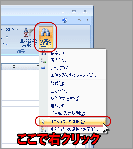Pick コメント(M) in the dropdown menu

click(72, 91)
